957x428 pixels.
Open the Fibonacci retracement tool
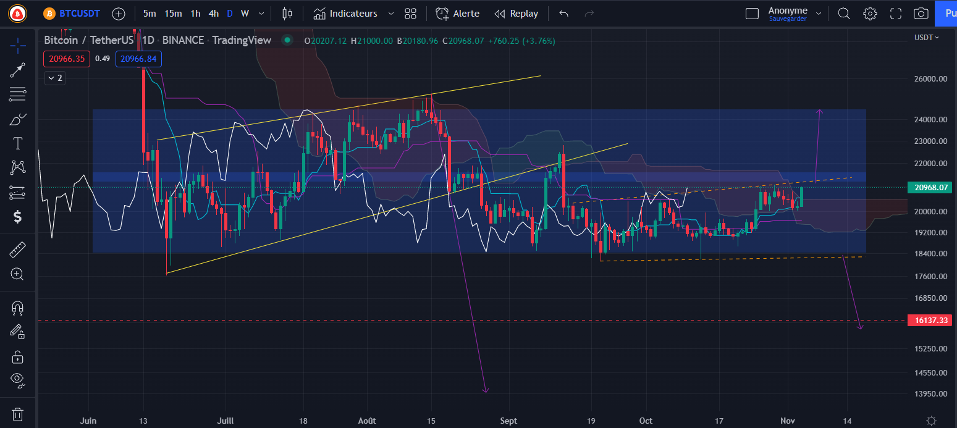17,94
